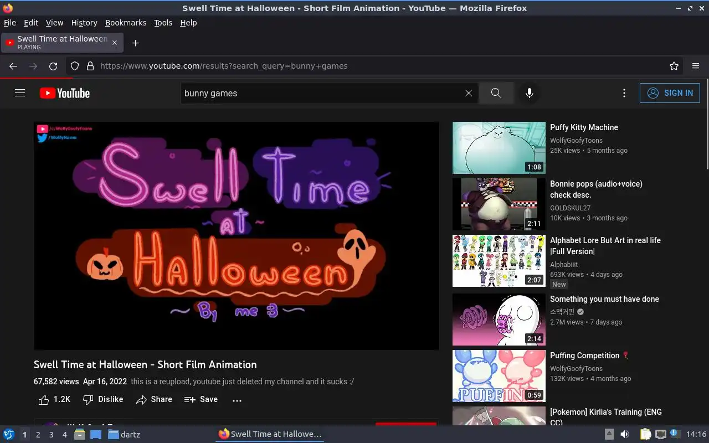Open Something you must have done title
Image resolution: width=709 pixels, height=443 pixels.
click(604, 299)
